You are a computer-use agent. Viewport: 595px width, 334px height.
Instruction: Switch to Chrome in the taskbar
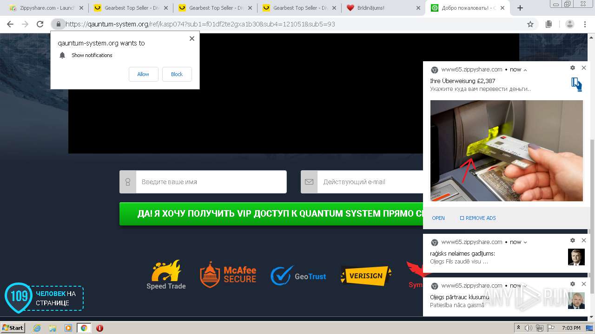click(84, 328)
